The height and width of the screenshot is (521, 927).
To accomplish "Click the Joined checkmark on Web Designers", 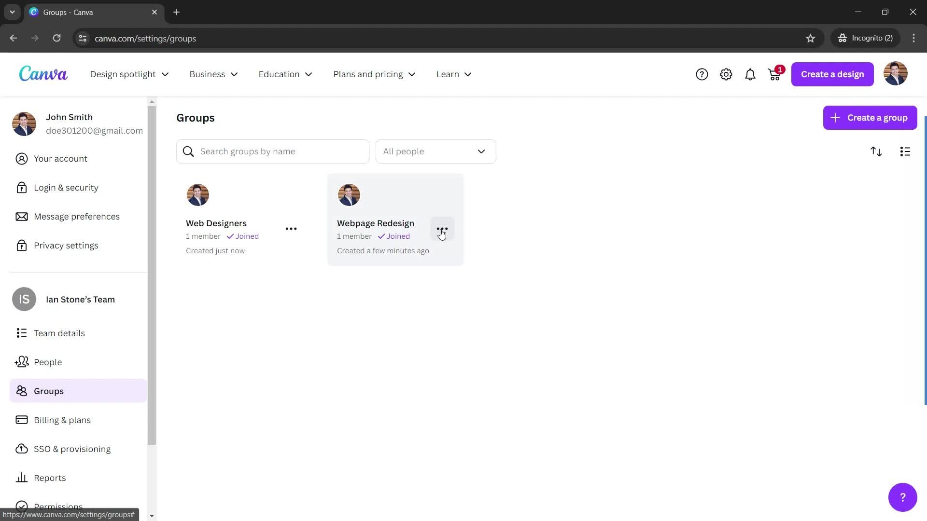I will 230,236.
